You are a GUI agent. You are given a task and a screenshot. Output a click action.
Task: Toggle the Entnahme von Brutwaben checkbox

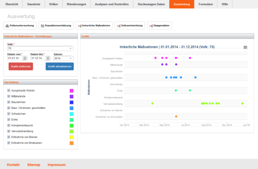[x=9, y=143]
